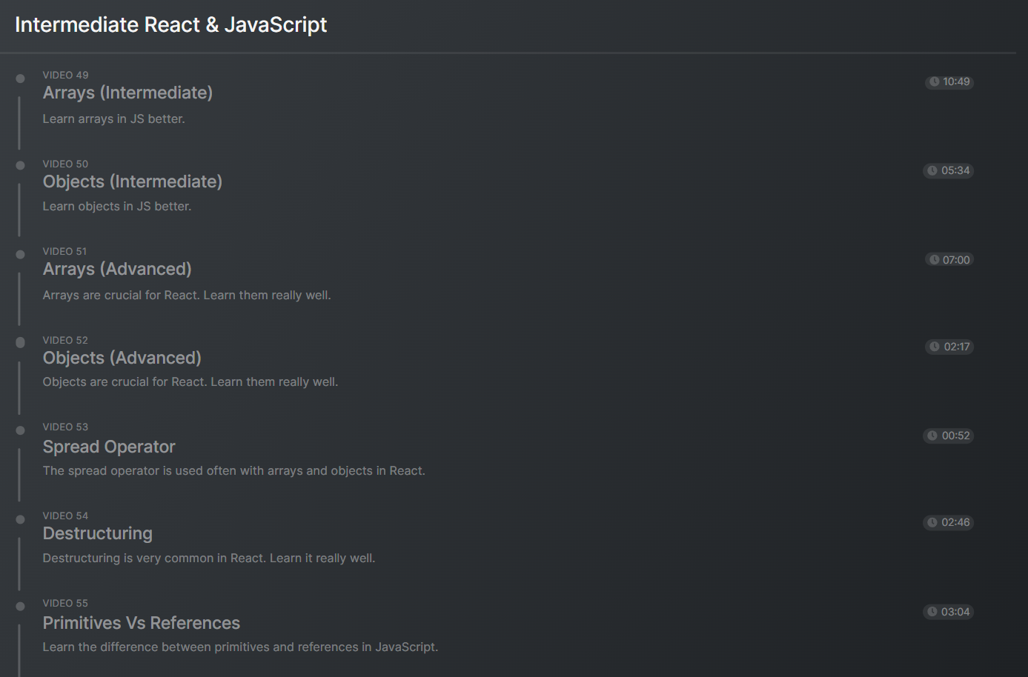Click the clock icon beside 02:17 duration

click(935, 347)
